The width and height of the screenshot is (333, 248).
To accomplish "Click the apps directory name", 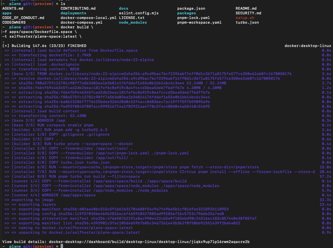I will (7, 13).
